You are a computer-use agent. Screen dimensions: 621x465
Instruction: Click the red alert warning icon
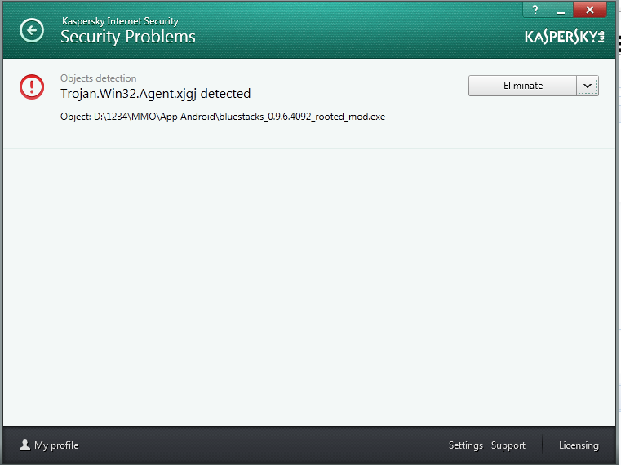point(32,86)
